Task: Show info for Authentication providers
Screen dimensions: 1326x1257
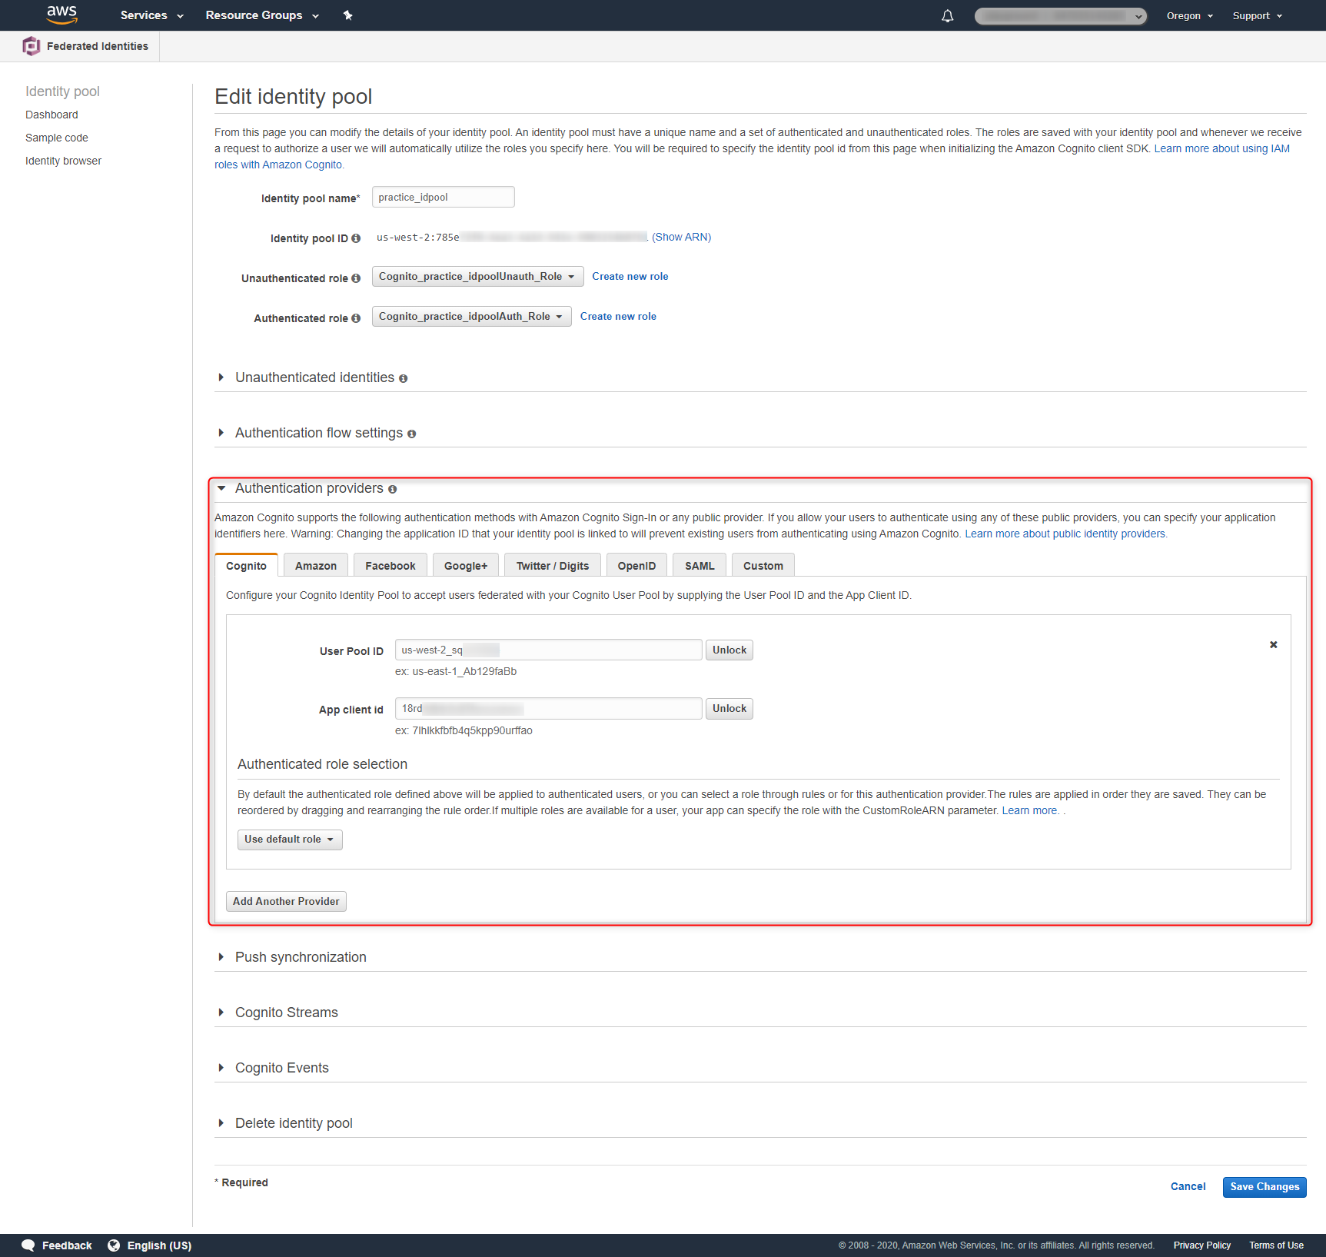Action: point(392,489)
